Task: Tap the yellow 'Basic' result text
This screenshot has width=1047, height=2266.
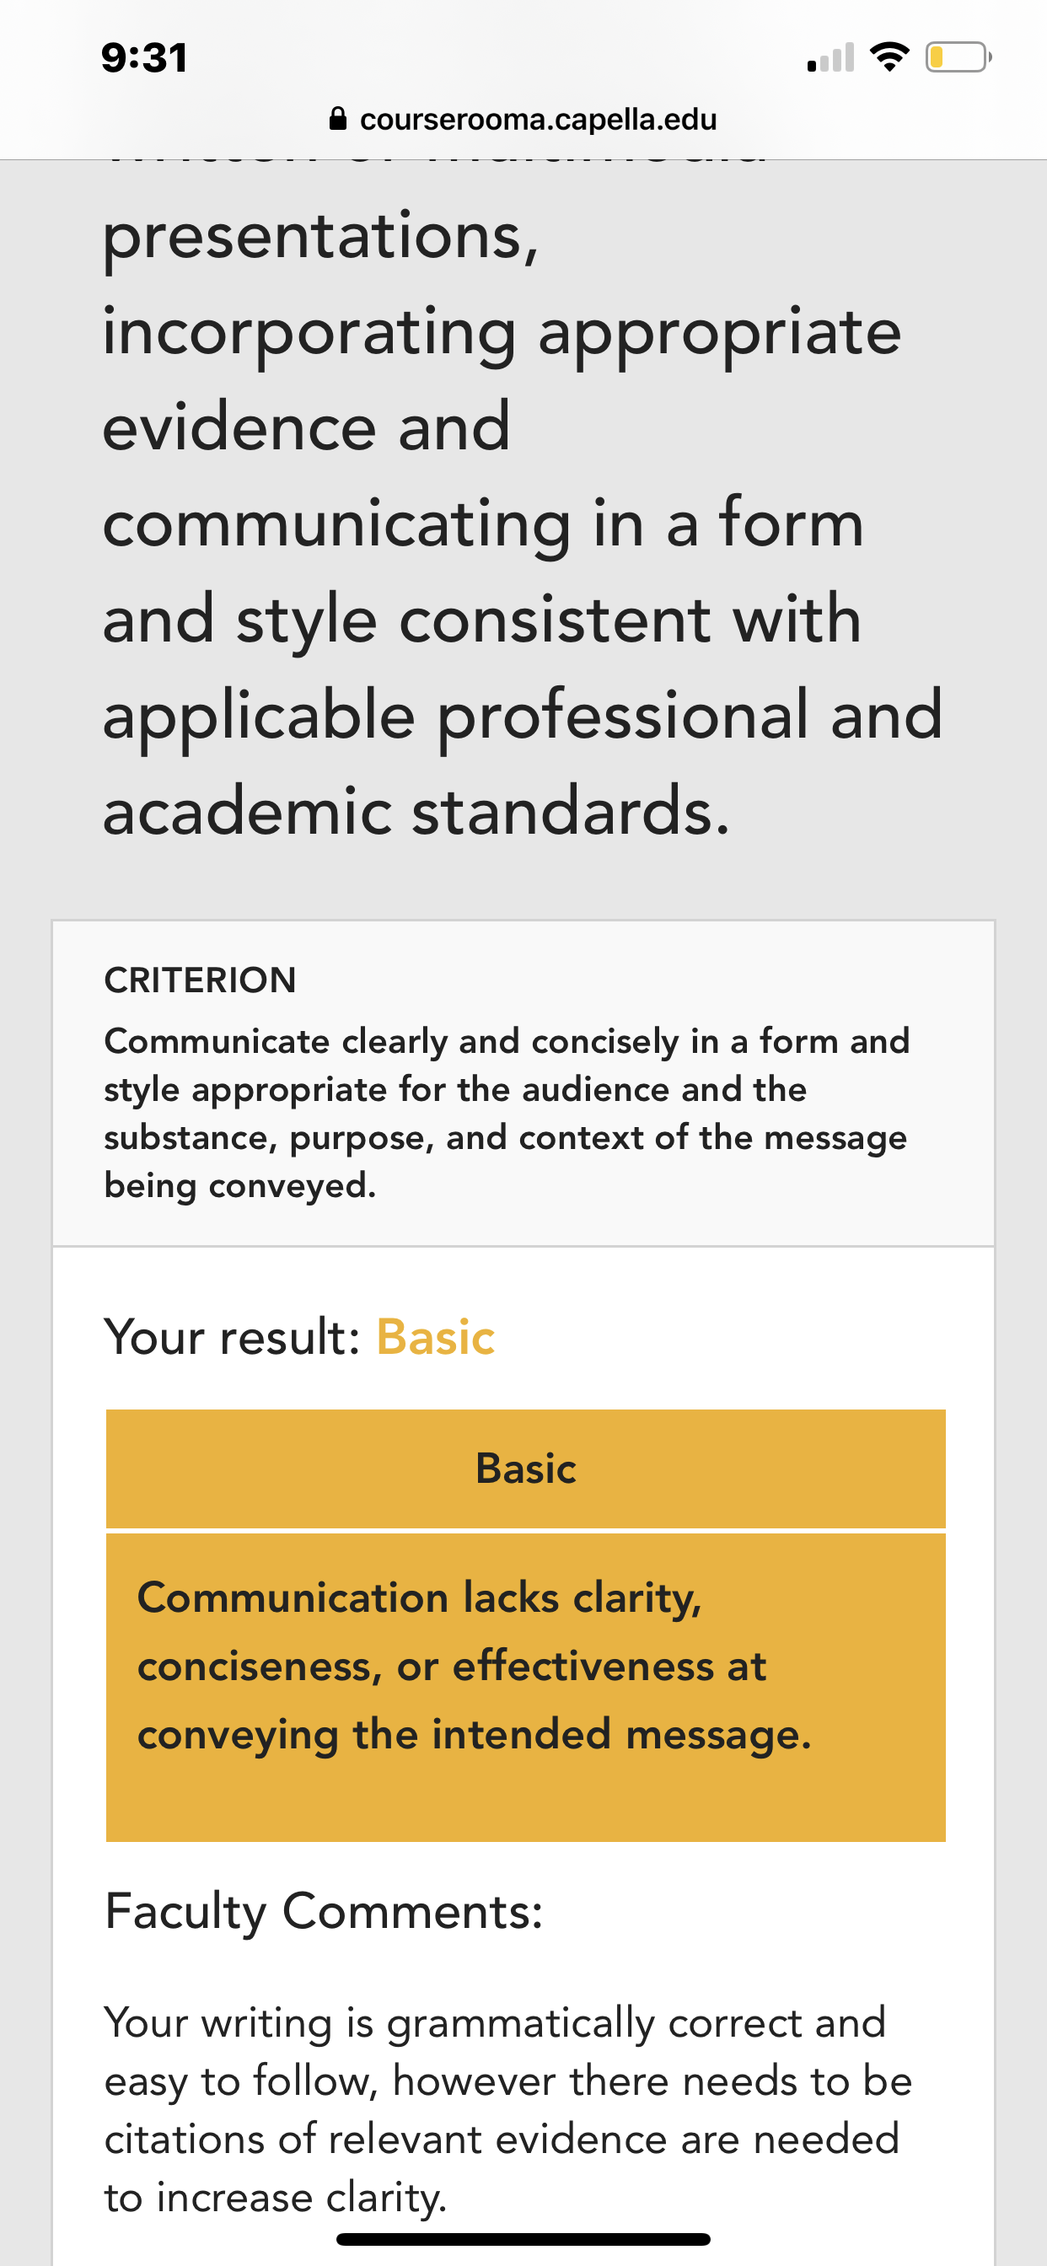Action: point(436,1337)
